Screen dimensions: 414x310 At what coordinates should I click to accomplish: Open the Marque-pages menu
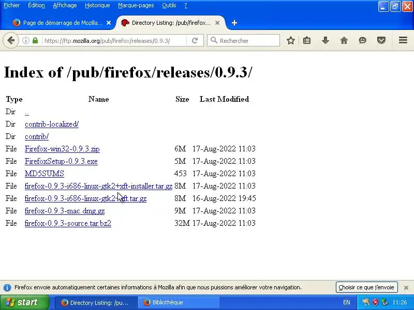click(x=136, y=5)
